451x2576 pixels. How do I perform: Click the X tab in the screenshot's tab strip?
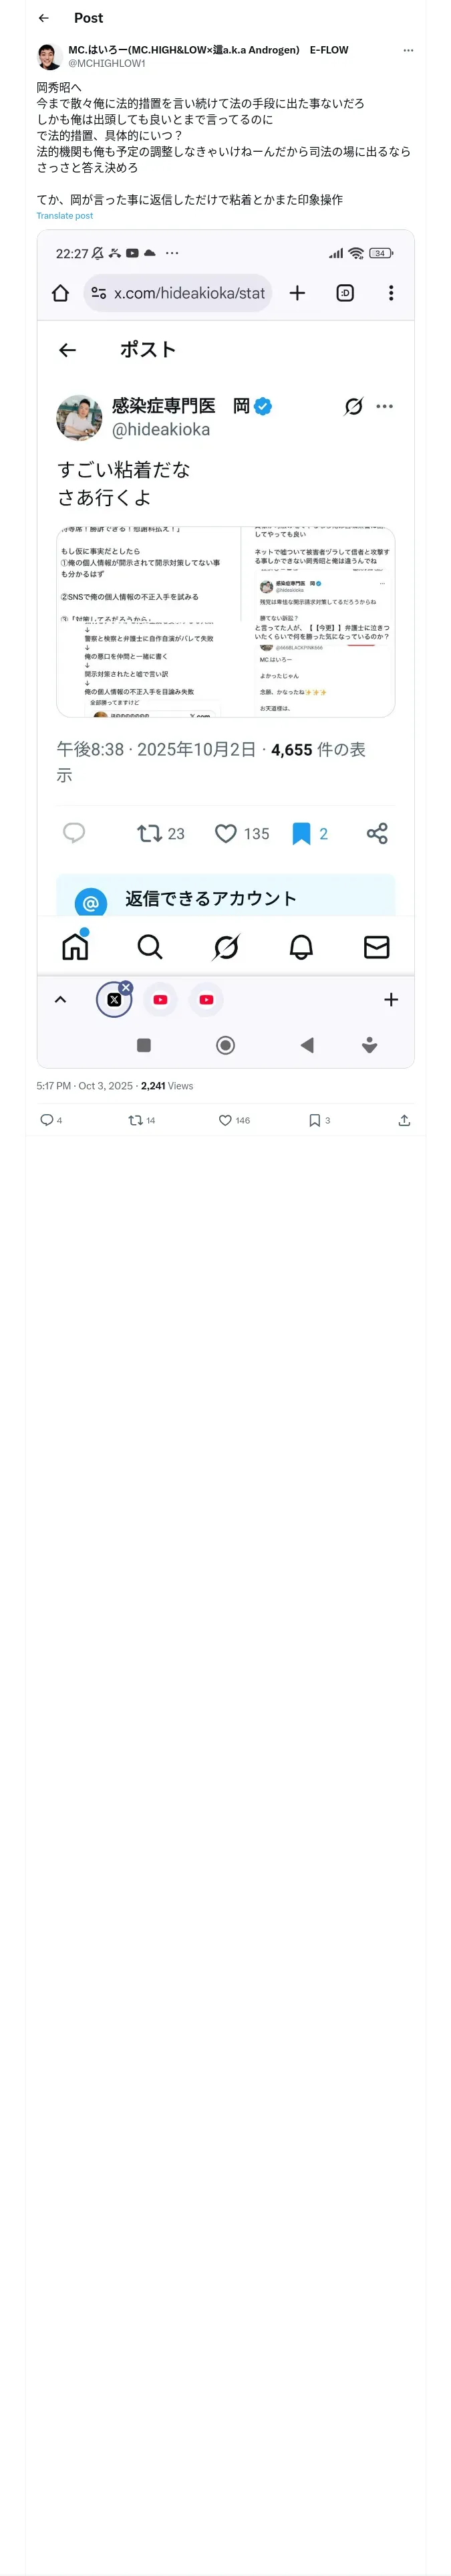[114, 1000]
